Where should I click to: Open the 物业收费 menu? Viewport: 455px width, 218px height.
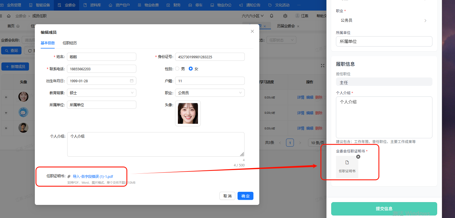point(149,5)
